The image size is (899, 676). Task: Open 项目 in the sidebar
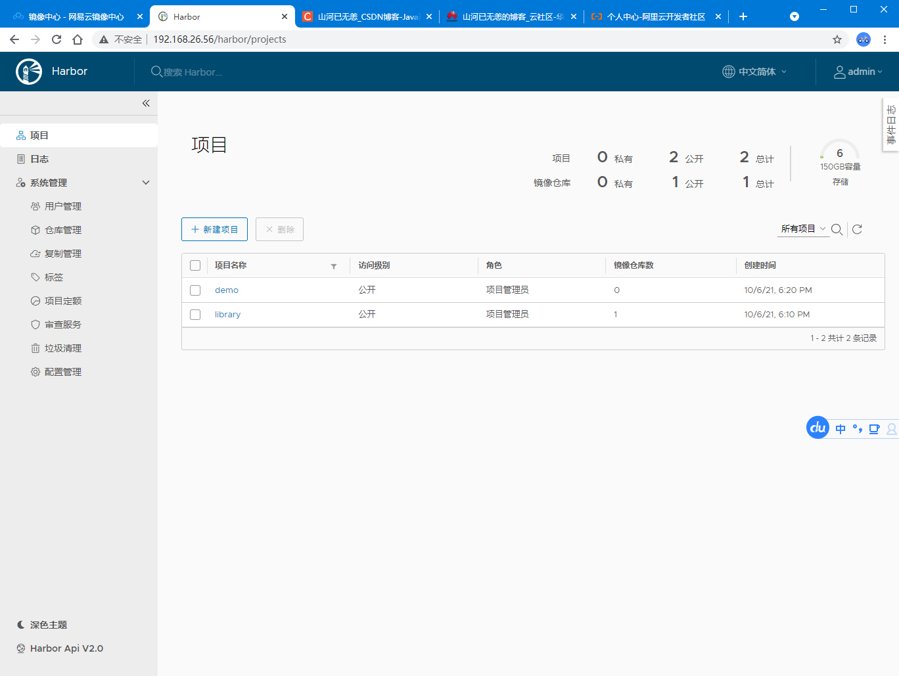tap(79, 135)
